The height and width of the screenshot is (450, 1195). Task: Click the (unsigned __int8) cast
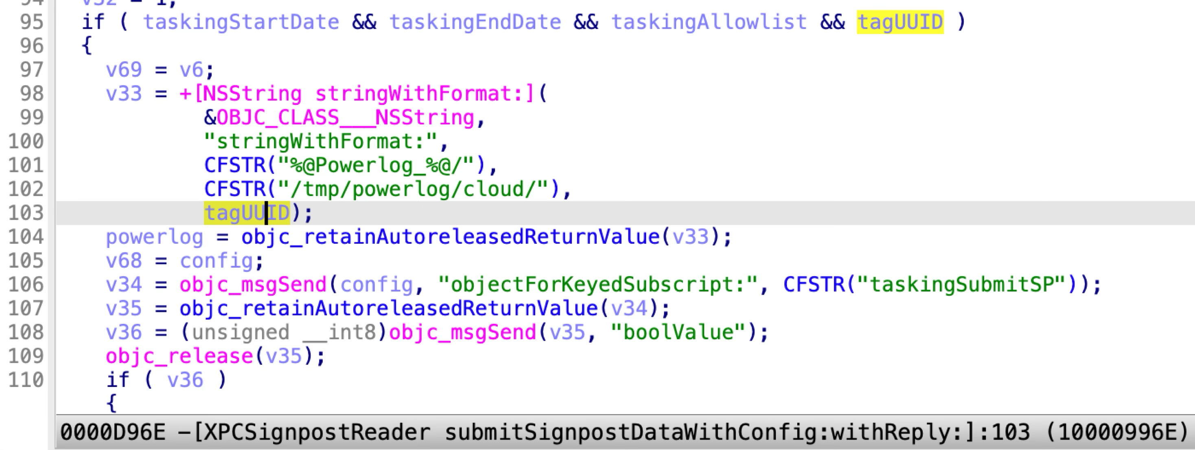(x=283, y=333)
